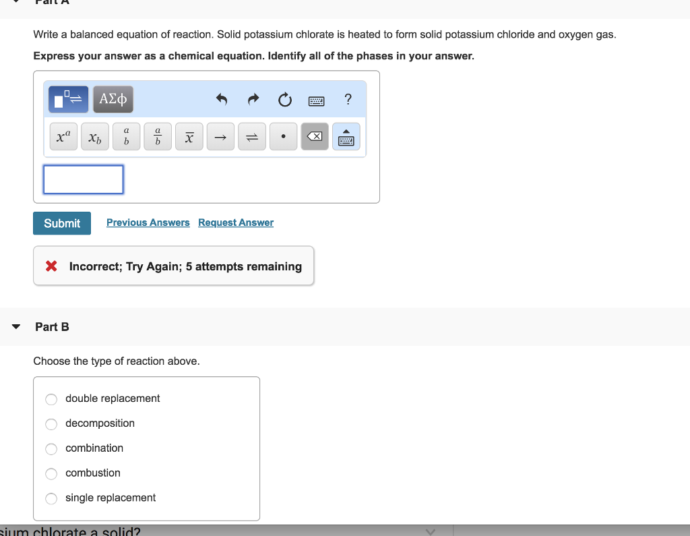Select the subscript x_b tool

(x=94, y=136)
